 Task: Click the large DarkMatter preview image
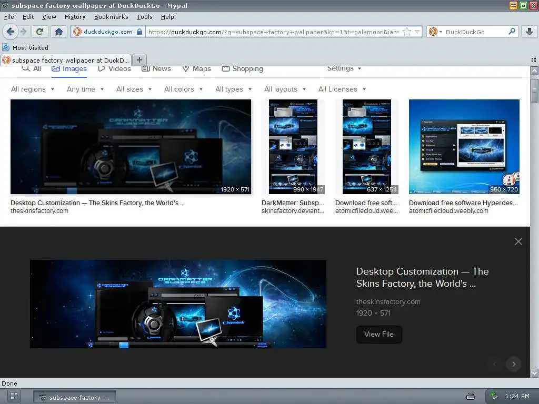pos(178,304)
